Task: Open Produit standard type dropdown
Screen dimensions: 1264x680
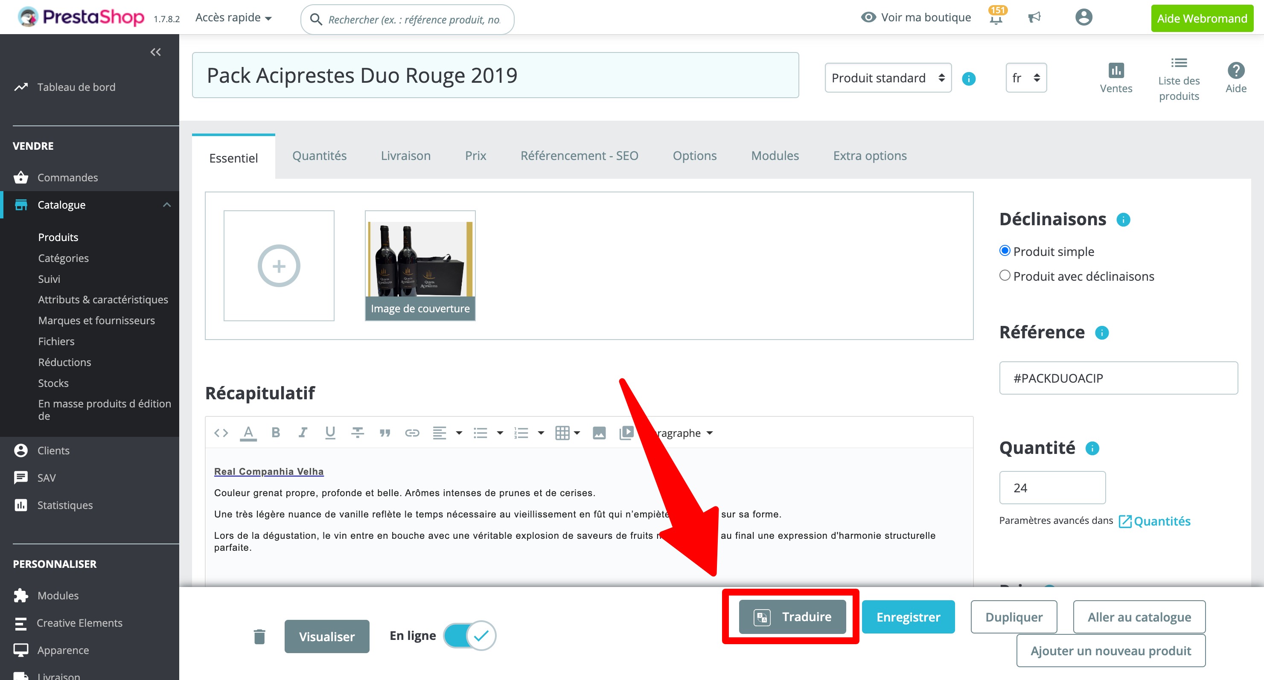Action: [x=888, y=78]
